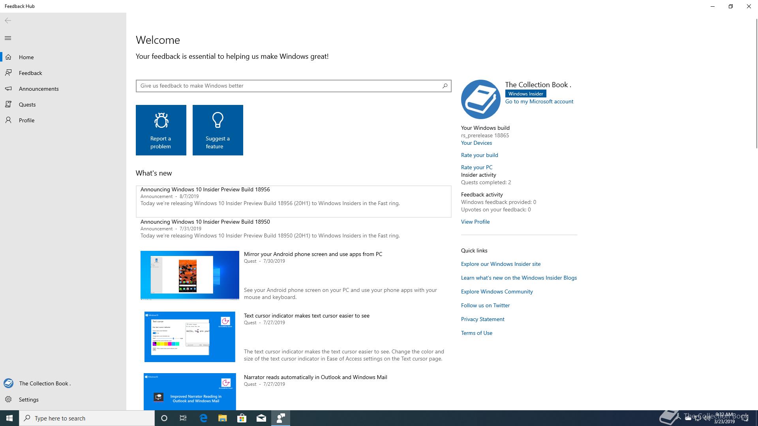Image resolution: width=758 pixels, height=426 pixels.
Task: Click the Home house icon
Action: coord(8,57)
